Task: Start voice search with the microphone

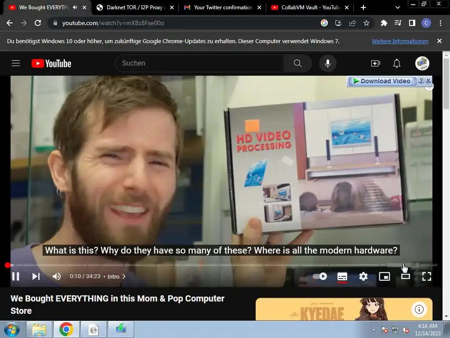Action: pyautogui.click(x=328, y=63)
